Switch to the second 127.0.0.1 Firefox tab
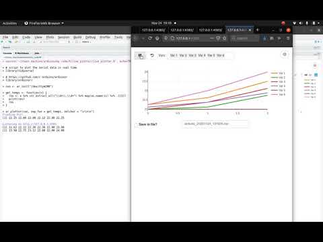 pos(182,30)
